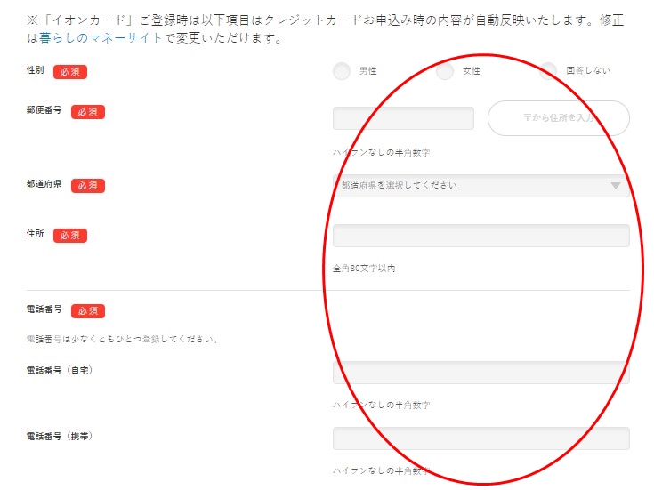Click the 必須 badge beside 電話番号
Image resolution: width=654 pixels, height=490 pixels.
point(88,311)
